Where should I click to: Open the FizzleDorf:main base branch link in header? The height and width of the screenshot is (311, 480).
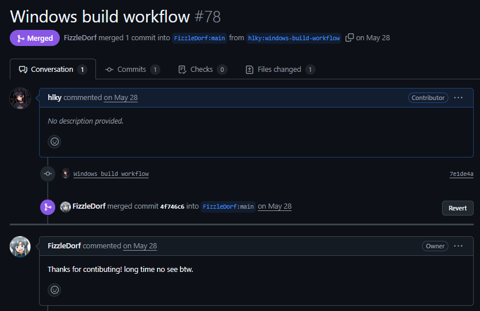coord(199,39)
